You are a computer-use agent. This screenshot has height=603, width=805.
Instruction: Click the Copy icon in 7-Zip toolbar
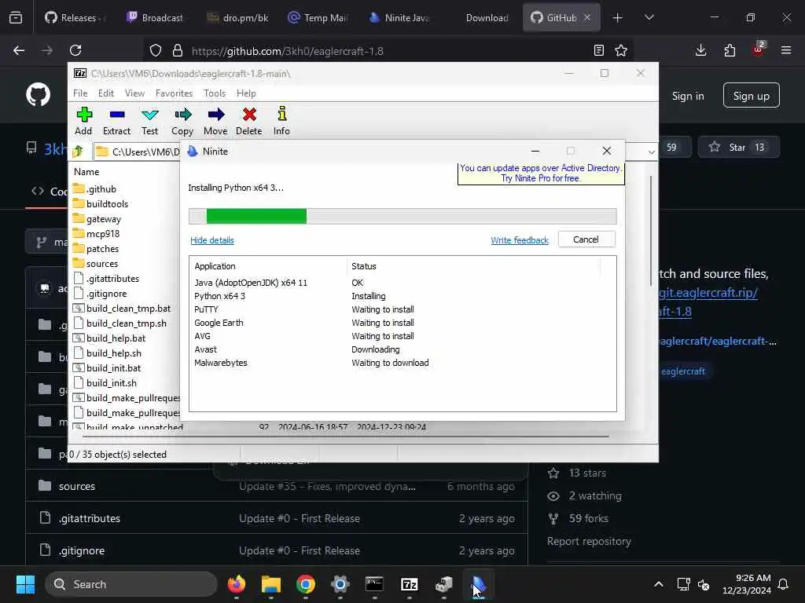point(182,121)
